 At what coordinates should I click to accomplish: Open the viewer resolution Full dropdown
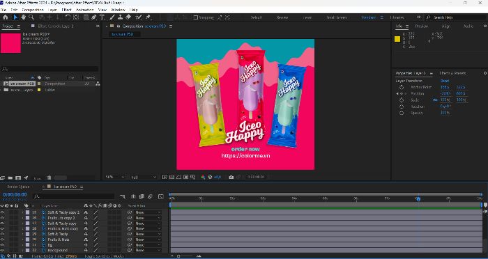[144, 178]
